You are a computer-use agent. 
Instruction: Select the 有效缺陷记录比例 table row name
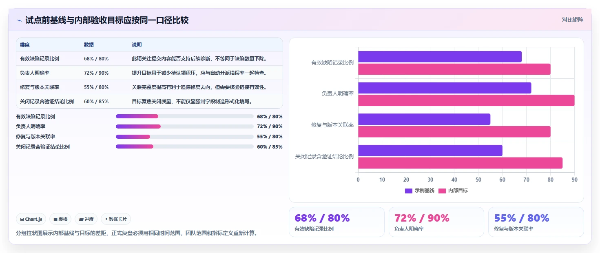(x=40, y=59)
